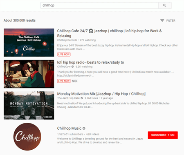Click ChilledCow verified checkmark icon
184x155 pixels.
click(x=73, y=66)
